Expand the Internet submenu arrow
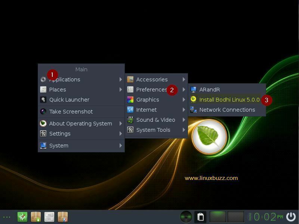Screen dimensions: 299x224 (x=184, y=110)
